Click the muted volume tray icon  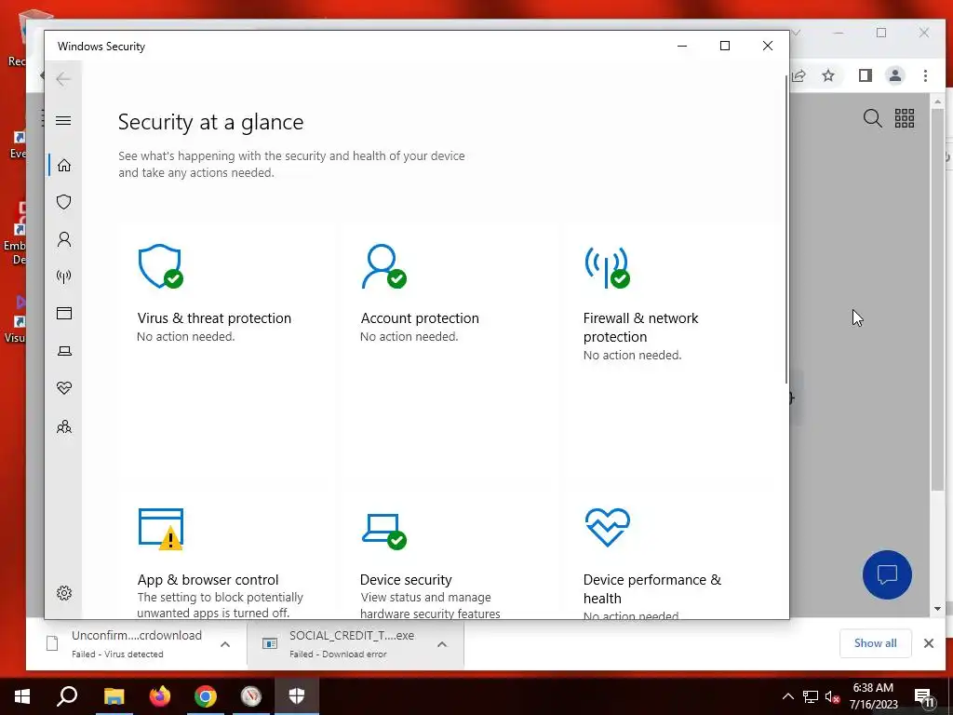[x=833, y=696]
